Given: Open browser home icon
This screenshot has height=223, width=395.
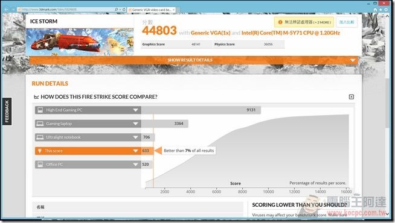Looking at the screenshot, I should point(375,10).
